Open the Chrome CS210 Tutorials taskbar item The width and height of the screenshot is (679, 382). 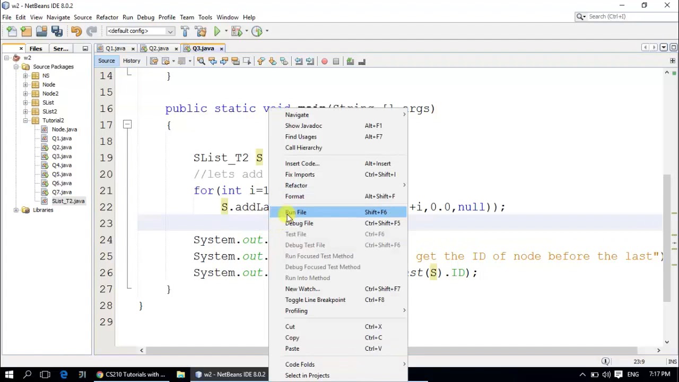132,375
